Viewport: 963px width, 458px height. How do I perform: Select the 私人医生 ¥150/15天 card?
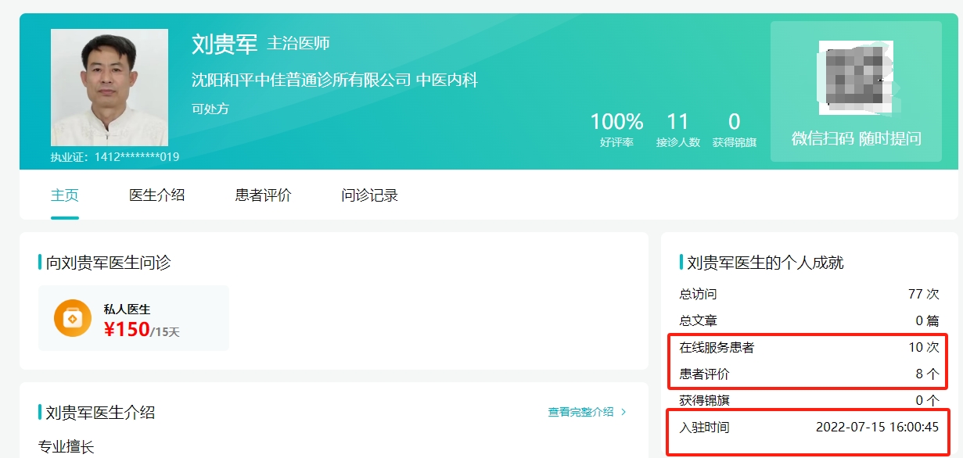click(134, 318)
